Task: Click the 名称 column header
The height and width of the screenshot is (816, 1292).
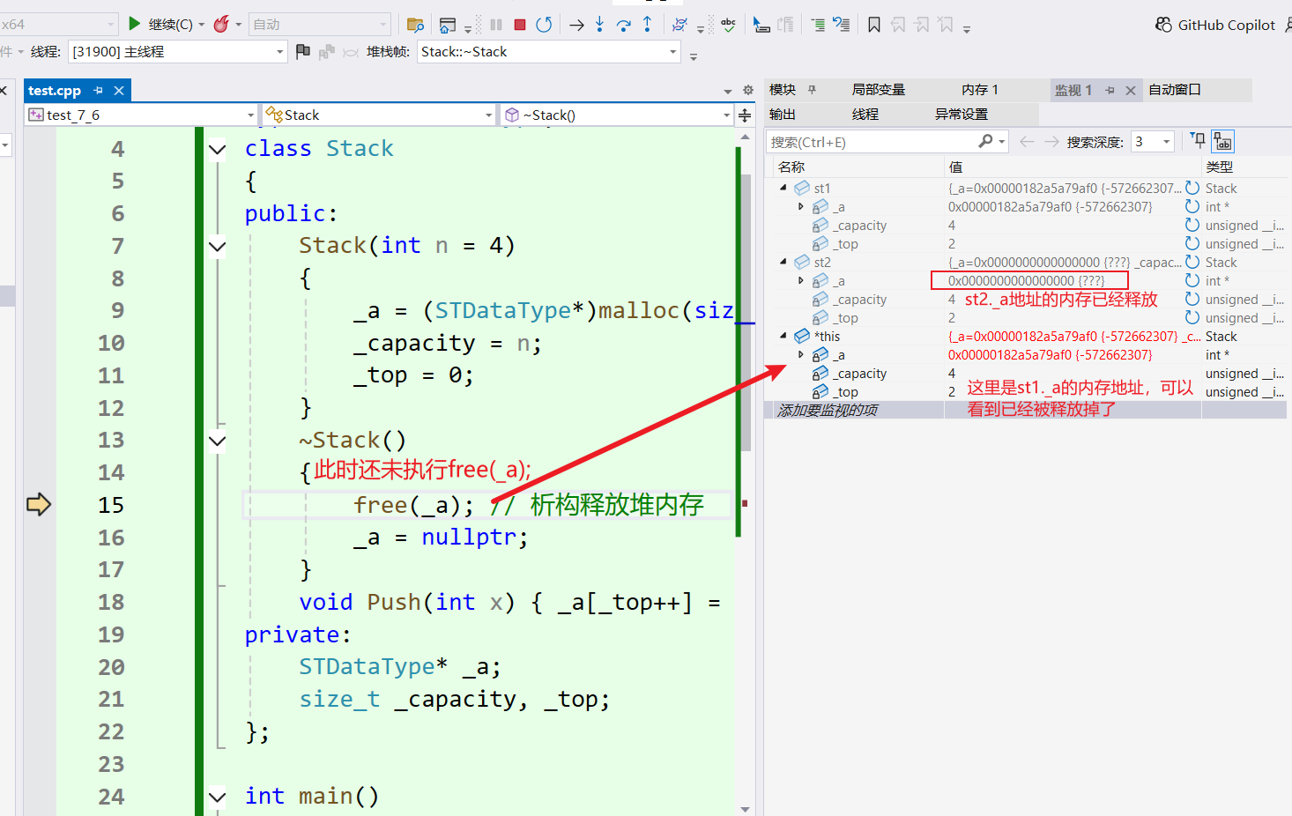Action: click(x=791, y=167)
